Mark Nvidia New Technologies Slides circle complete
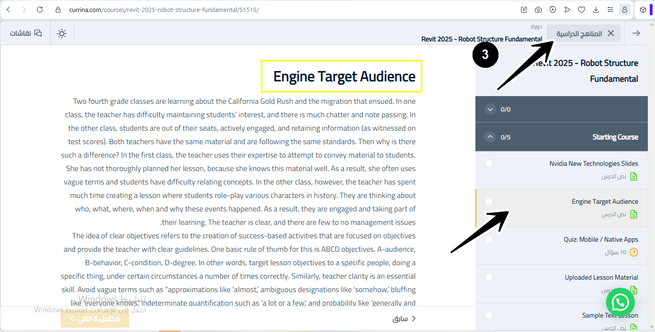The width and height of the screenshot is (655, 332). [489, 163]
